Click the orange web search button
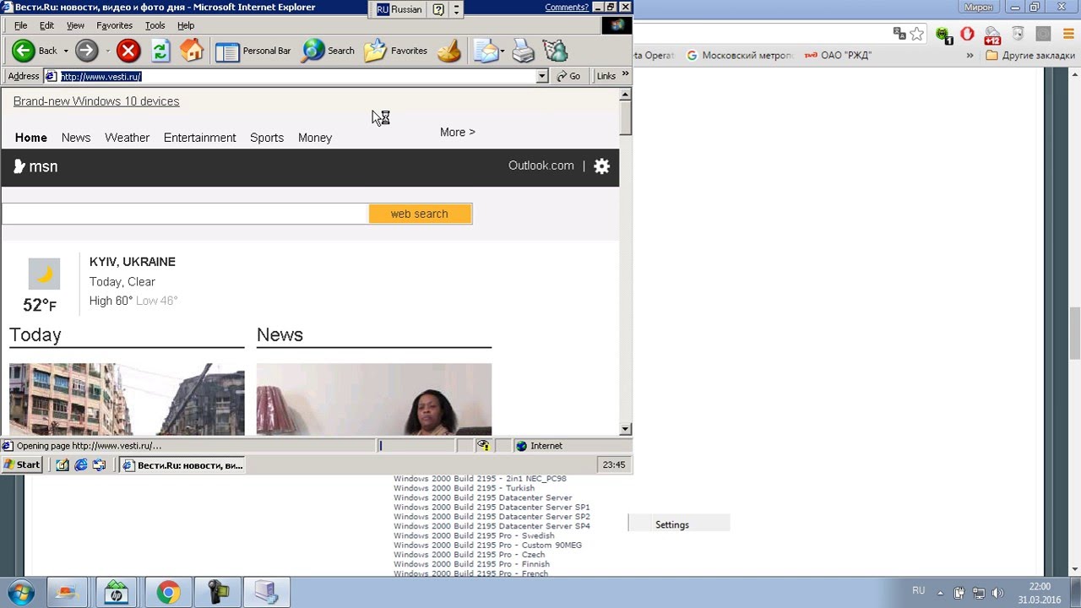Image resolution: width=1081 pixels, height=608 pixels. tap(420, 214)
